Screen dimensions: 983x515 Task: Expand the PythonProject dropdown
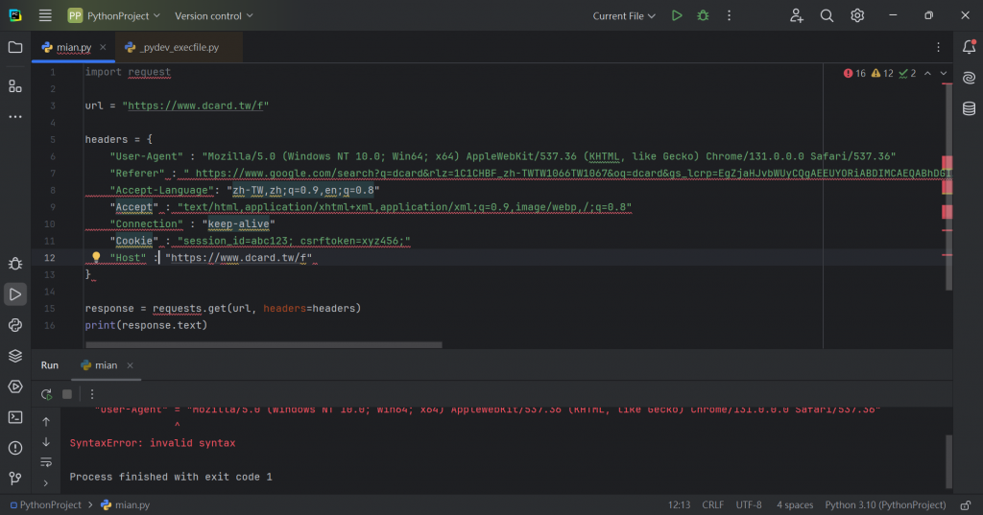pyautogui.click(x=114, y=15)
